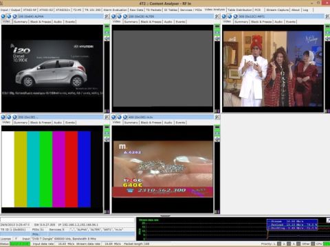330x247 pixels.
Task: Toggle the speaker icon beside the m.tv video
Action: (217, 139)
